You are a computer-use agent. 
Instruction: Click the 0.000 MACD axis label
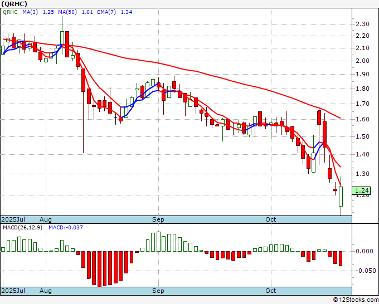click(x=365, y=251)
